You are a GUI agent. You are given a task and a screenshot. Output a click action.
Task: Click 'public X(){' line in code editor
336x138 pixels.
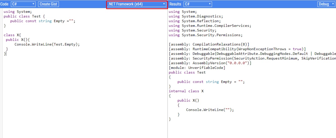coord(18,39)
